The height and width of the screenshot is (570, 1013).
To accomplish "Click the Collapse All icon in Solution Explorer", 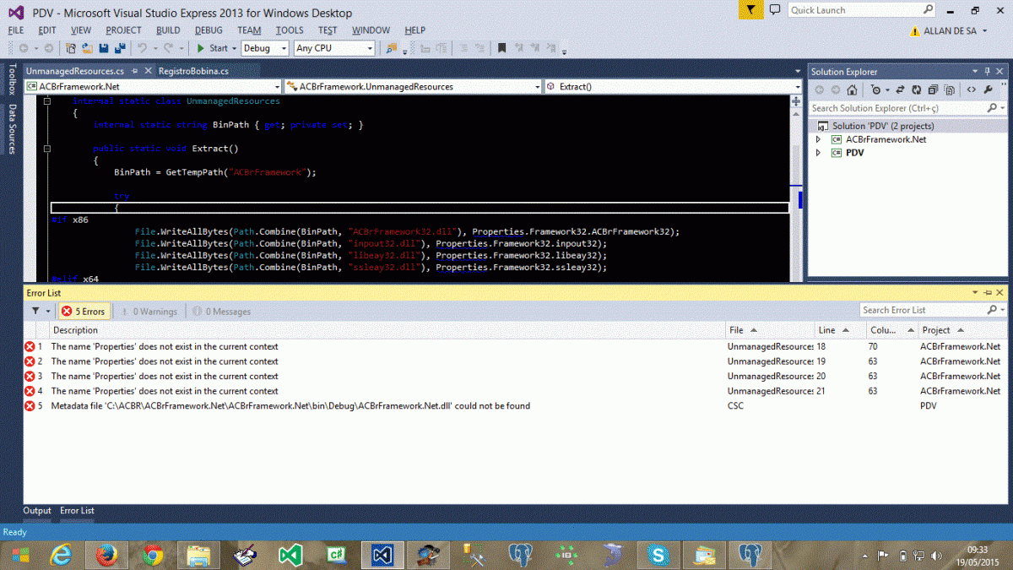I will pos(933,90).
